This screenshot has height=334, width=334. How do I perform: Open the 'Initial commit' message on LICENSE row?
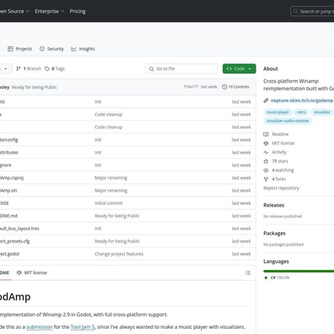(109, 203)
